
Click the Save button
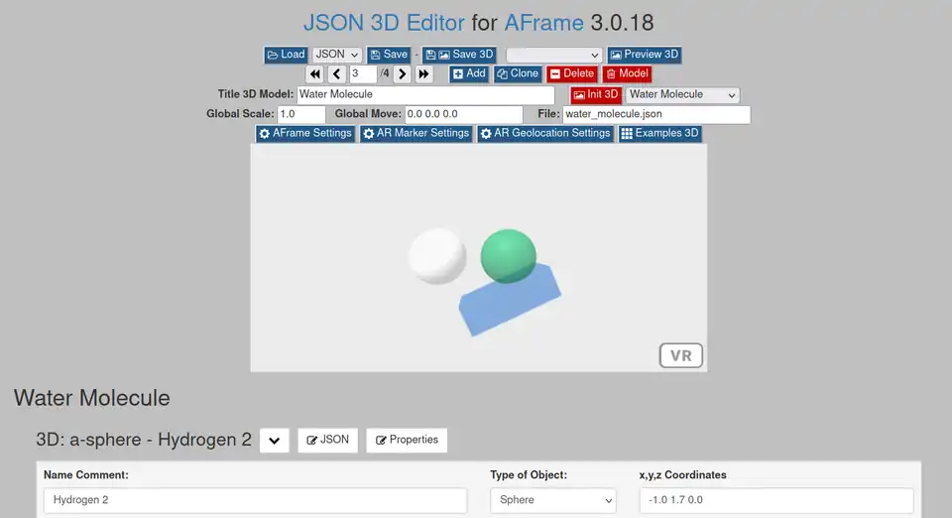(389, 55)
